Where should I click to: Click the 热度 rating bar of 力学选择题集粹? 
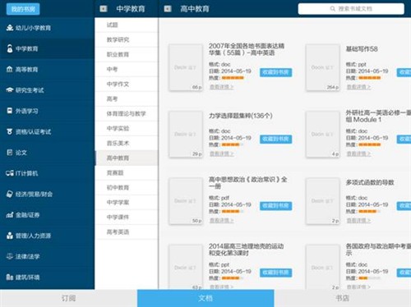click(x=233, y=144)
